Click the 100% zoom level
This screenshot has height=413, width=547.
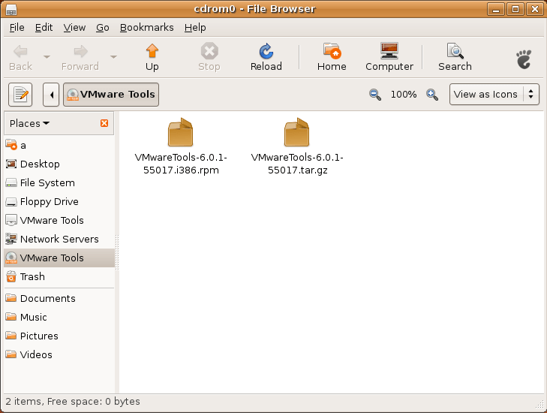[x=404, y=95]
